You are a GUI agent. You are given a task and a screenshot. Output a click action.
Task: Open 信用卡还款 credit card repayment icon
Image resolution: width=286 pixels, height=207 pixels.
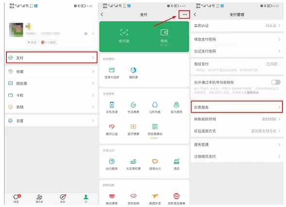click(x=112, y=73)
